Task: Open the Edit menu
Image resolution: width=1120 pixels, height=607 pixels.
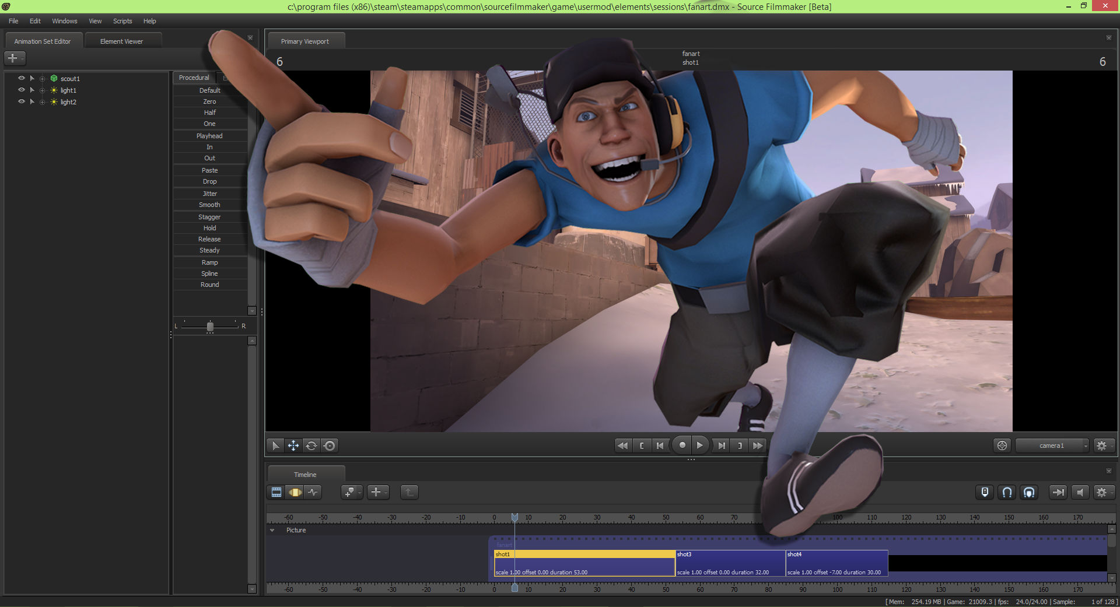Action: coord(35,21)
